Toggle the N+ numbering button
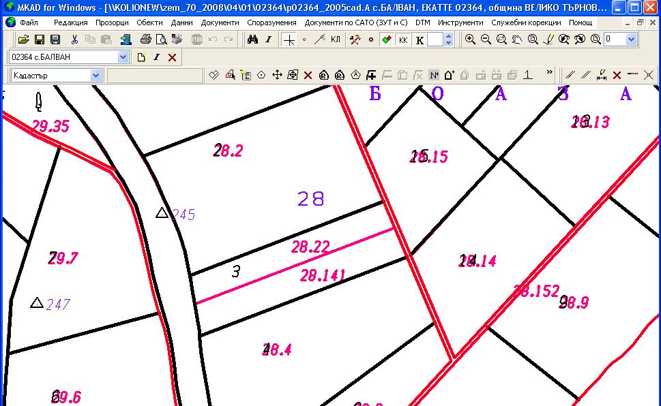Screen dimensions: 661x406 point(434,75)
